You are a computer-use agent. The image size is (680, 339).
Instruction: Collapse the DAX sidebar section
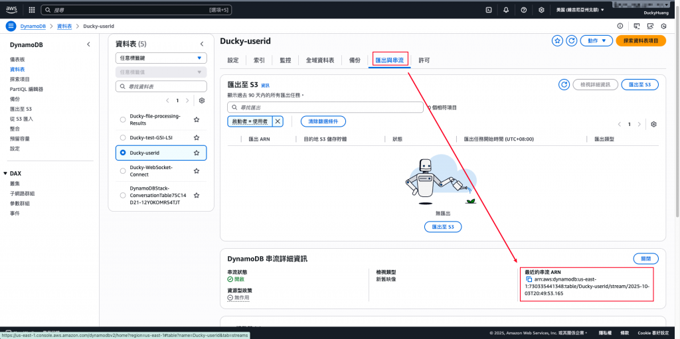[x=5, y=173]
